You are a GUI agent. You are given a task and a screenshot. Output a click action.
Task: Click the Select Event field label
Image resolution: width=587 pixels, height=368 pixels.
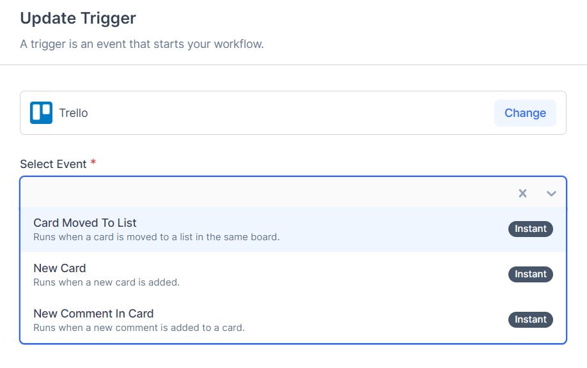click(x=53, y=164)
